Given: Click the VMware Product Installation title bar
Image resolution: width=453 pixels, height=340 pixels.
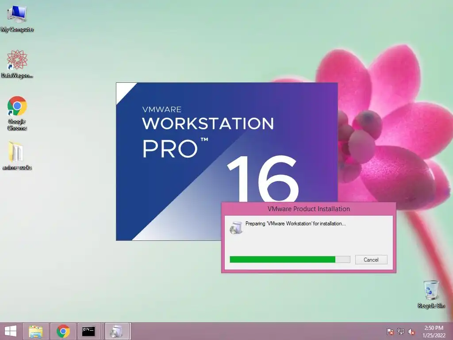Looking at the screenshot, I should pyautogui.click(x=308, y=209).
